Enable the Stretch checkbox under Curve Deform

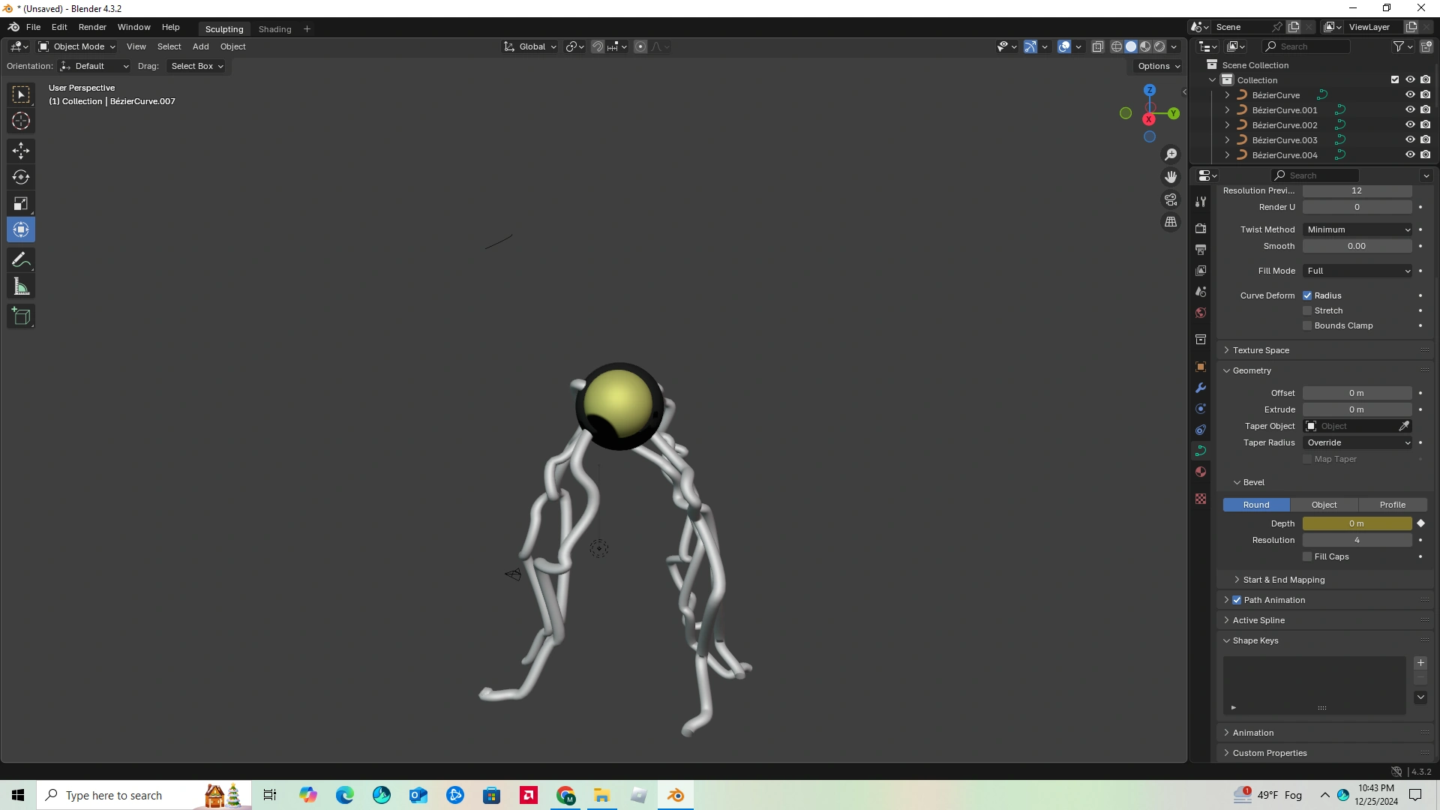(1307, 310)
